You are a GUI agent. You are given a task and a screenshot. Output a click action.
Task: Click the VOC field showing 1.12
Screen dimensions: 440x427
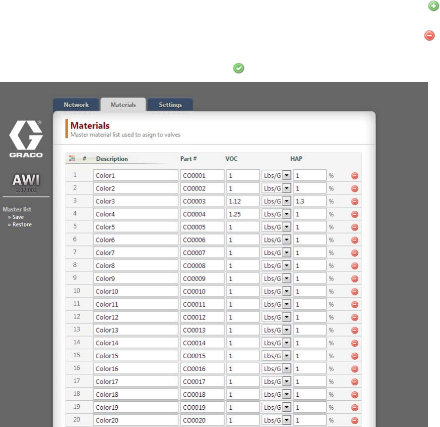(243, 201)
